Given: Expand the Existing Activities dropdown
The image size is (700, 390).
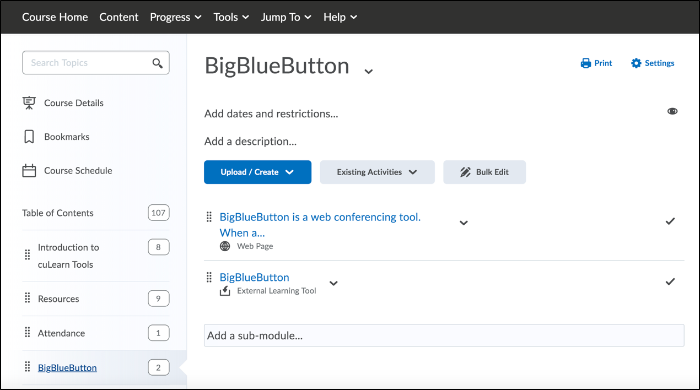Looking at the screenshot, I should [x=377, y=172].
